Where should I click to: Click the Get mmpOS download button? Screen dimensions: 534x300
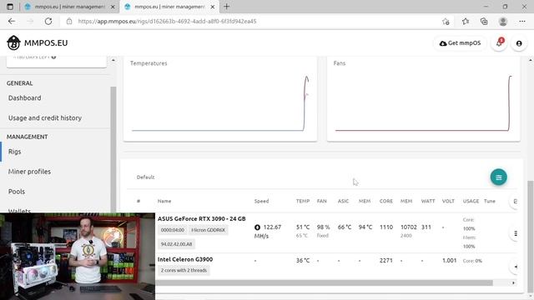(x=460, y=43)
